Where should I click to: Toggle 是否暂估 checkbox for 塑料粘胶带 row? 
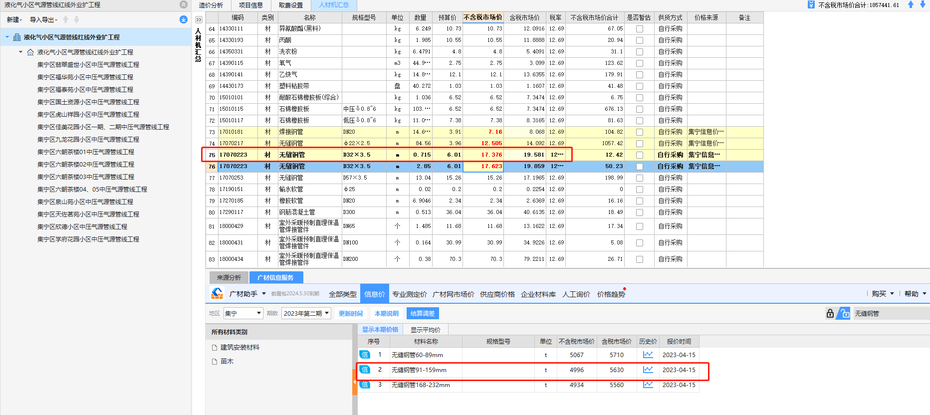click(640, 86)
